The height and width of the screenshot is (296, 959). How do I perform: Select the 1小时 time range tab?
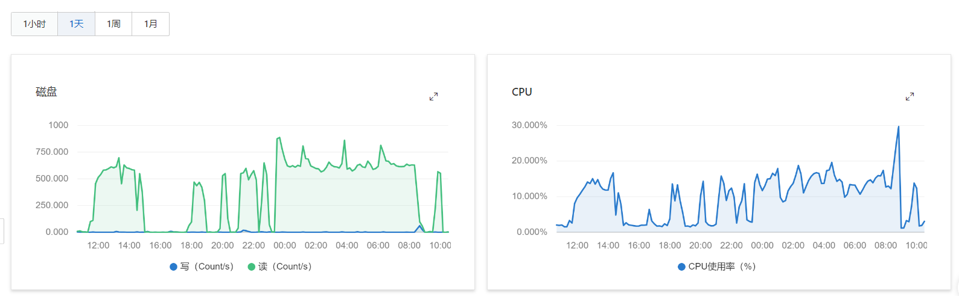tap(34, 24)
